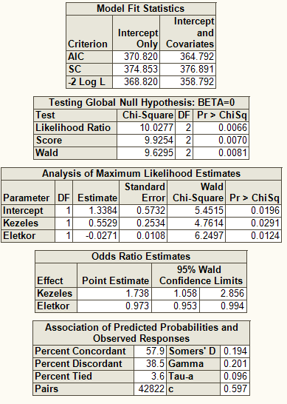Select the Eletkor upper confidence limit 0.994
The height and width of the screenshot is (404, 287).
232,306
